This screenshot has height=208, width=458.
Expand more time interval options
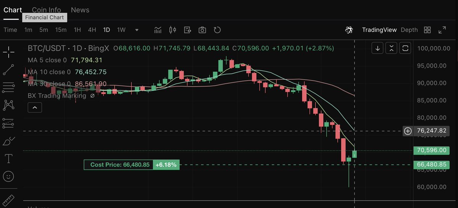[x=137, y=30]
